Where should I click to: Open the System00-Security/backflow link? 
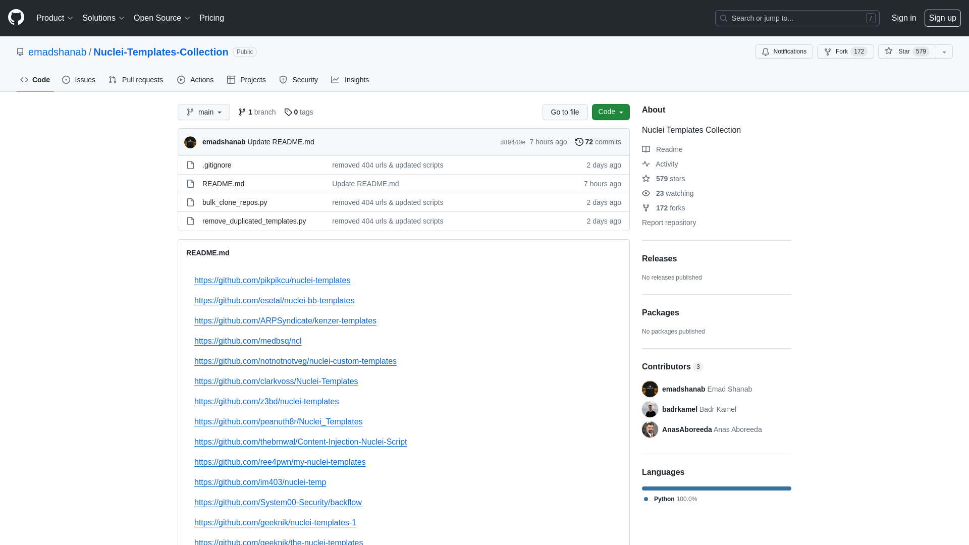[278, 503]
